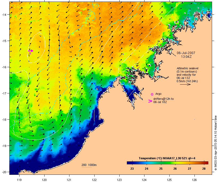Click the 'Altimetric sealevel' legend text
219x182 pixels.
[x=187, y=68]
